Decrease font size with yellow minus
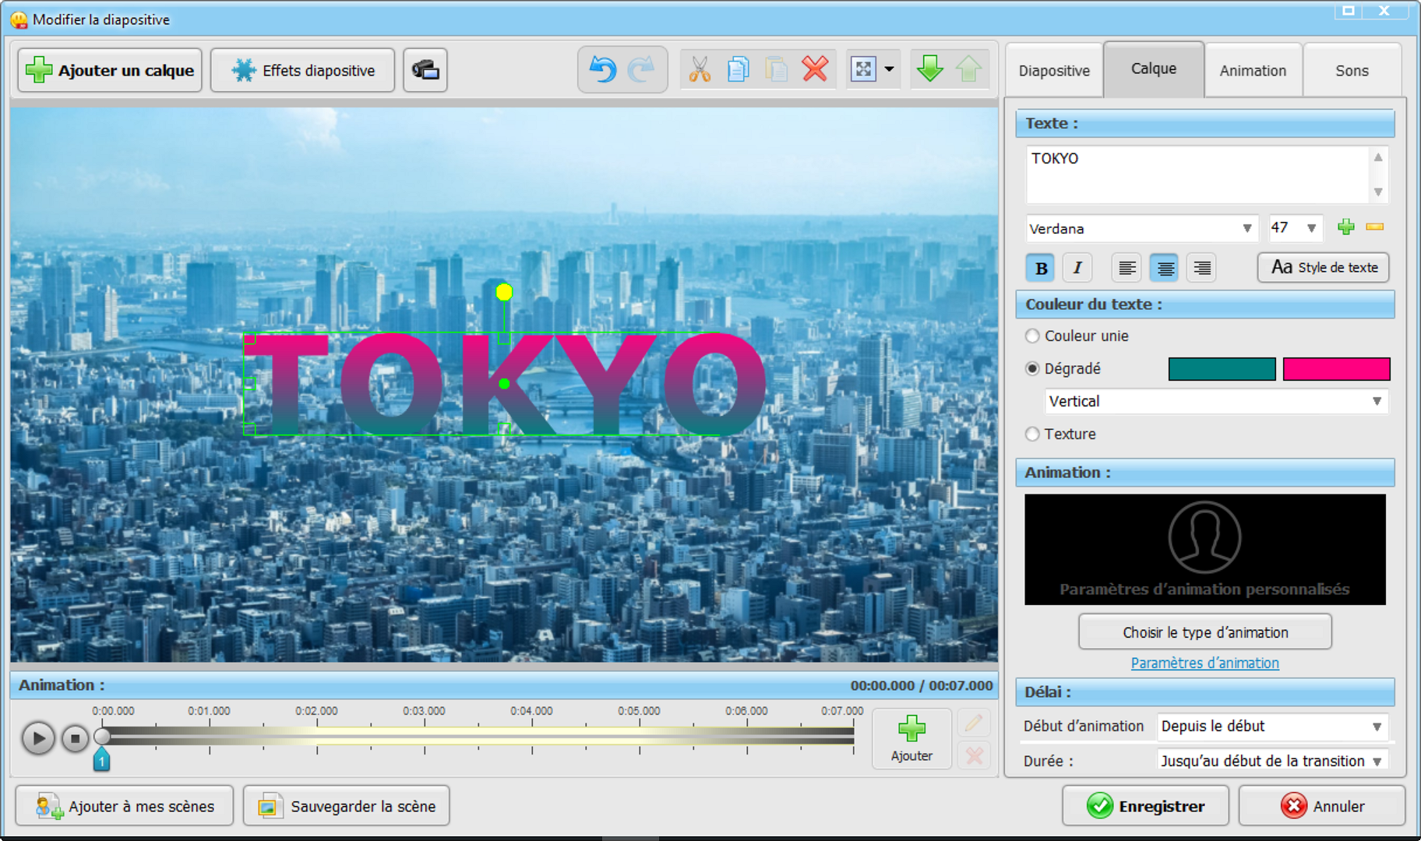The width and height of the screenshot is (1421, 841). tap(1375, 227)
